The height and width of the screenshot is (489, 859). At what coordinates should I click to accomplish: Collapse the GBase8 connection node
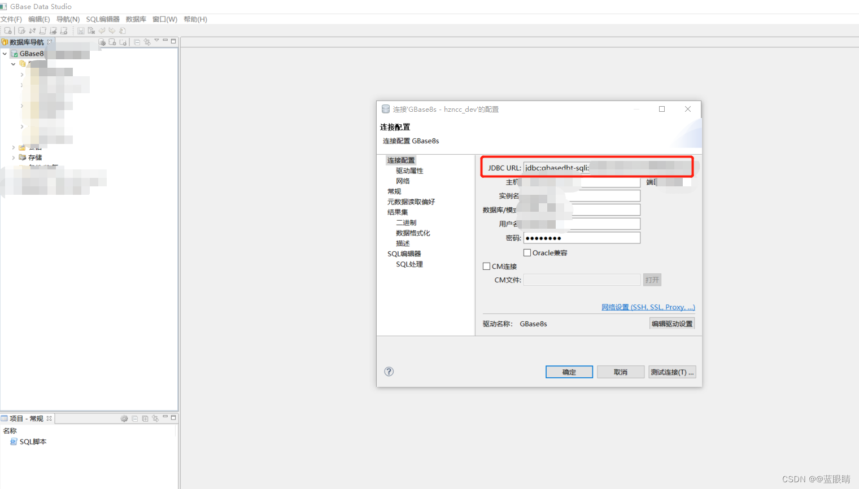click(5, 54)
